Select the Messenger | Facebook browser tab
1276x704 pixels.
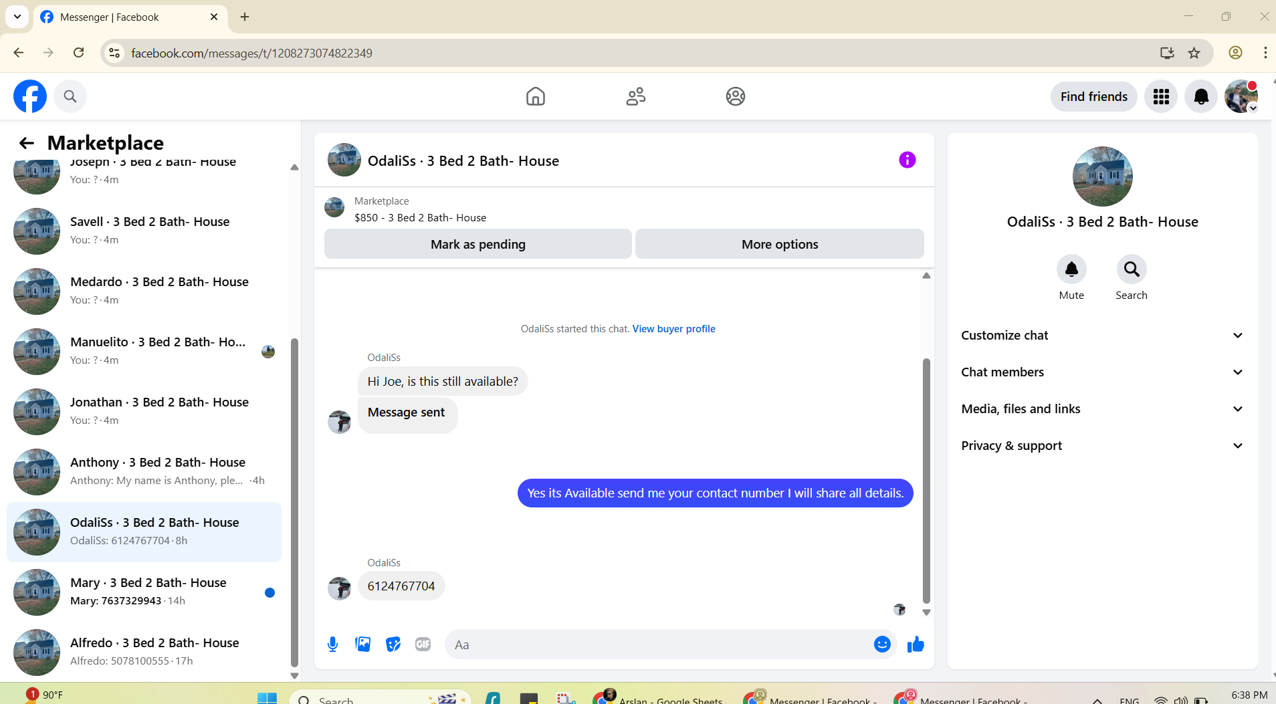pyautogui.click(x=129, y=17)
